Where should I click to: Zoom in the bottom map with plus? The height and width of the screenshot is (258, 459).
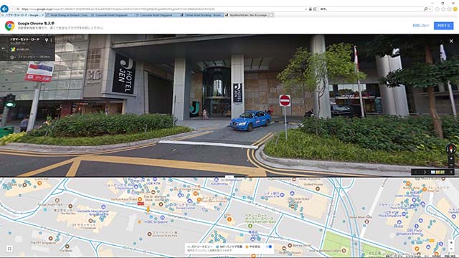[x=451, y=242]
